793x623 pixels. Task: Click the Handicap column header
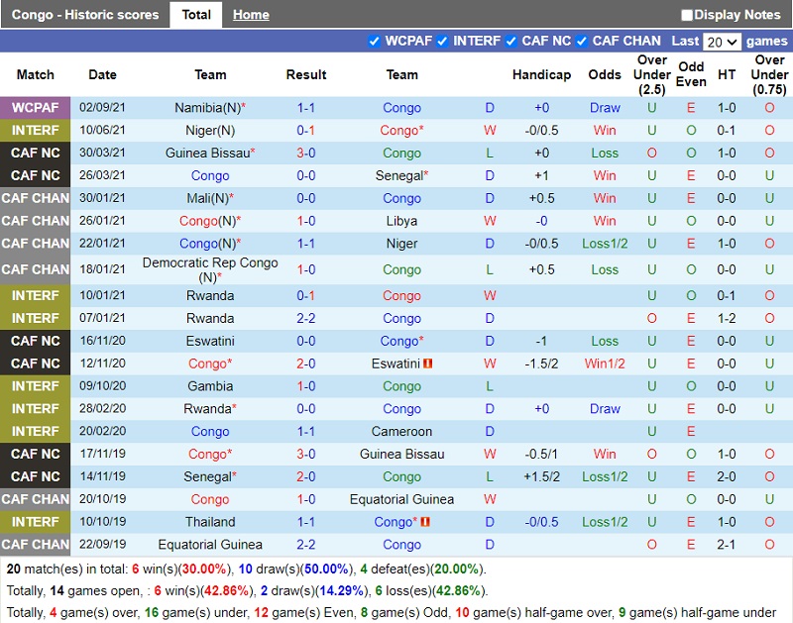pyautogui.click(x=541, y=75)
